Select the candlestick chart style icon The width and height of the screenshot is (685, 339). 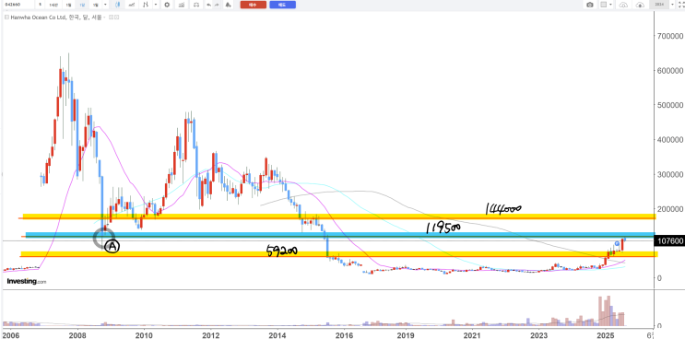click(117, 5)
